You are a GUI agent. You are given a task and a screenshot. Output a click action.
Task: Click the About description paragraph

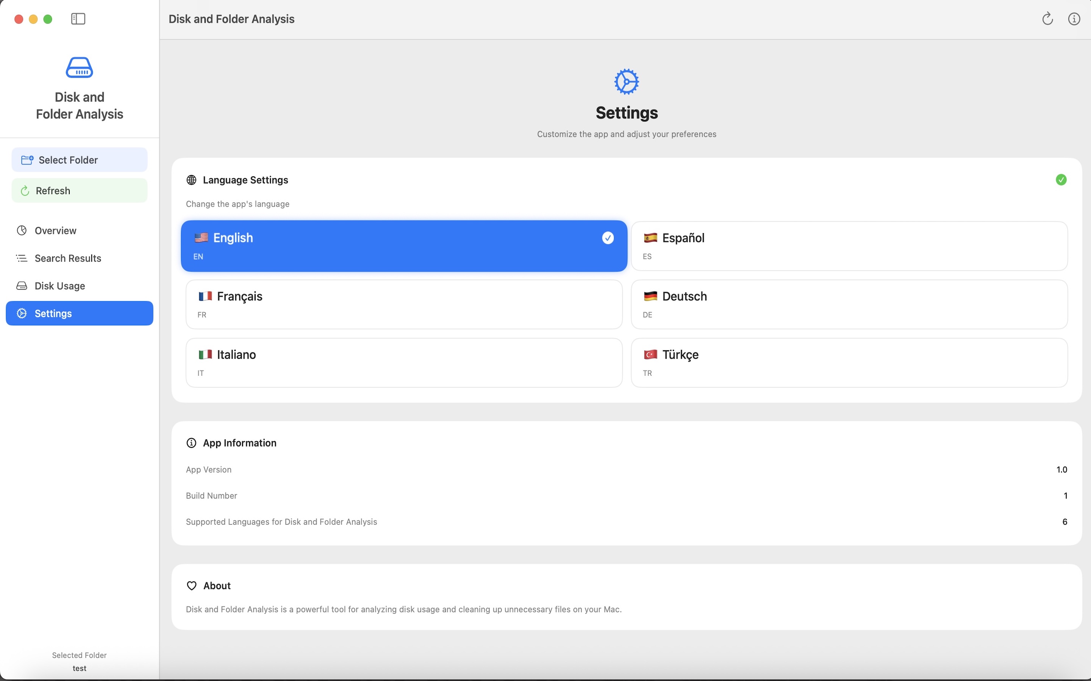[403, 609]
